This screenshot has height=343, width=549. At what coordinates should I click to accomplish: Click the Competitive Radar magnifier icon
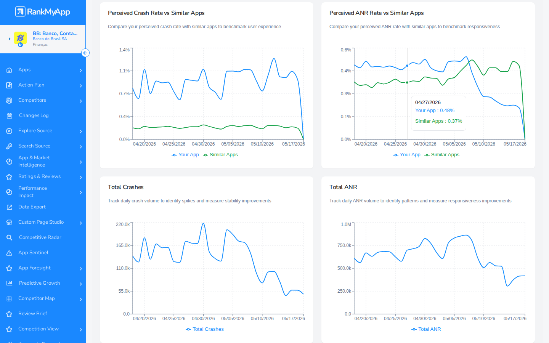[9, 237]
